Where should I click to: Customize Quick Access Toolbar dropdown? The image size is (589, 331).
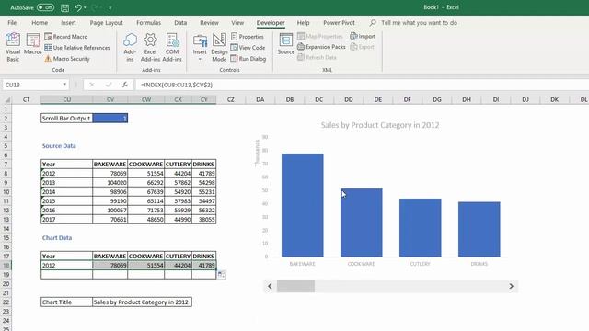(x=110, y=7)
